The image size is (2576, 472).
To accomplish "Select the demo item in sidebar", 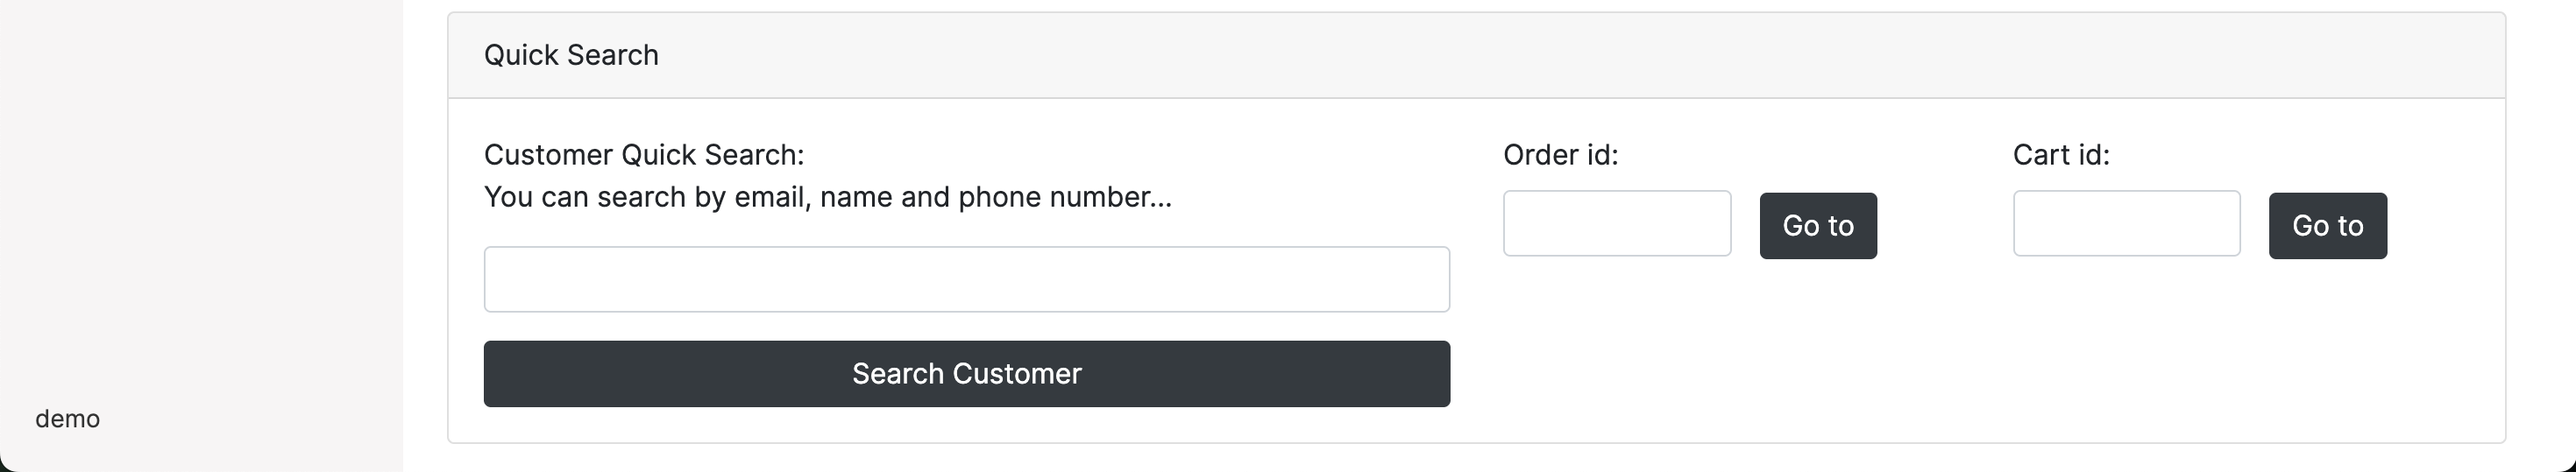I will pyautogui.click(x=68, y=419).
